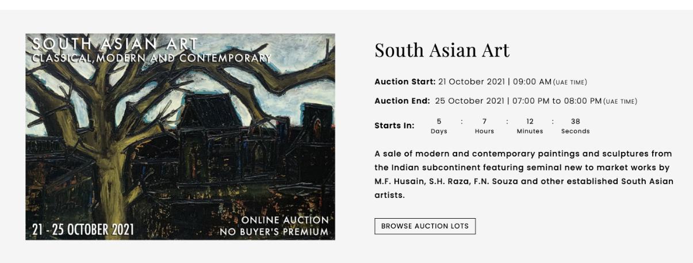This screenshot has height=263, width=693.
Task: Click the 'ONLINE AUCTION' banner text
Action: [285, 220]
